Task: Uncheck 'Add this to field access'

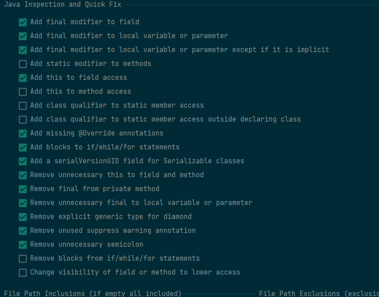Action: (22, 78)
